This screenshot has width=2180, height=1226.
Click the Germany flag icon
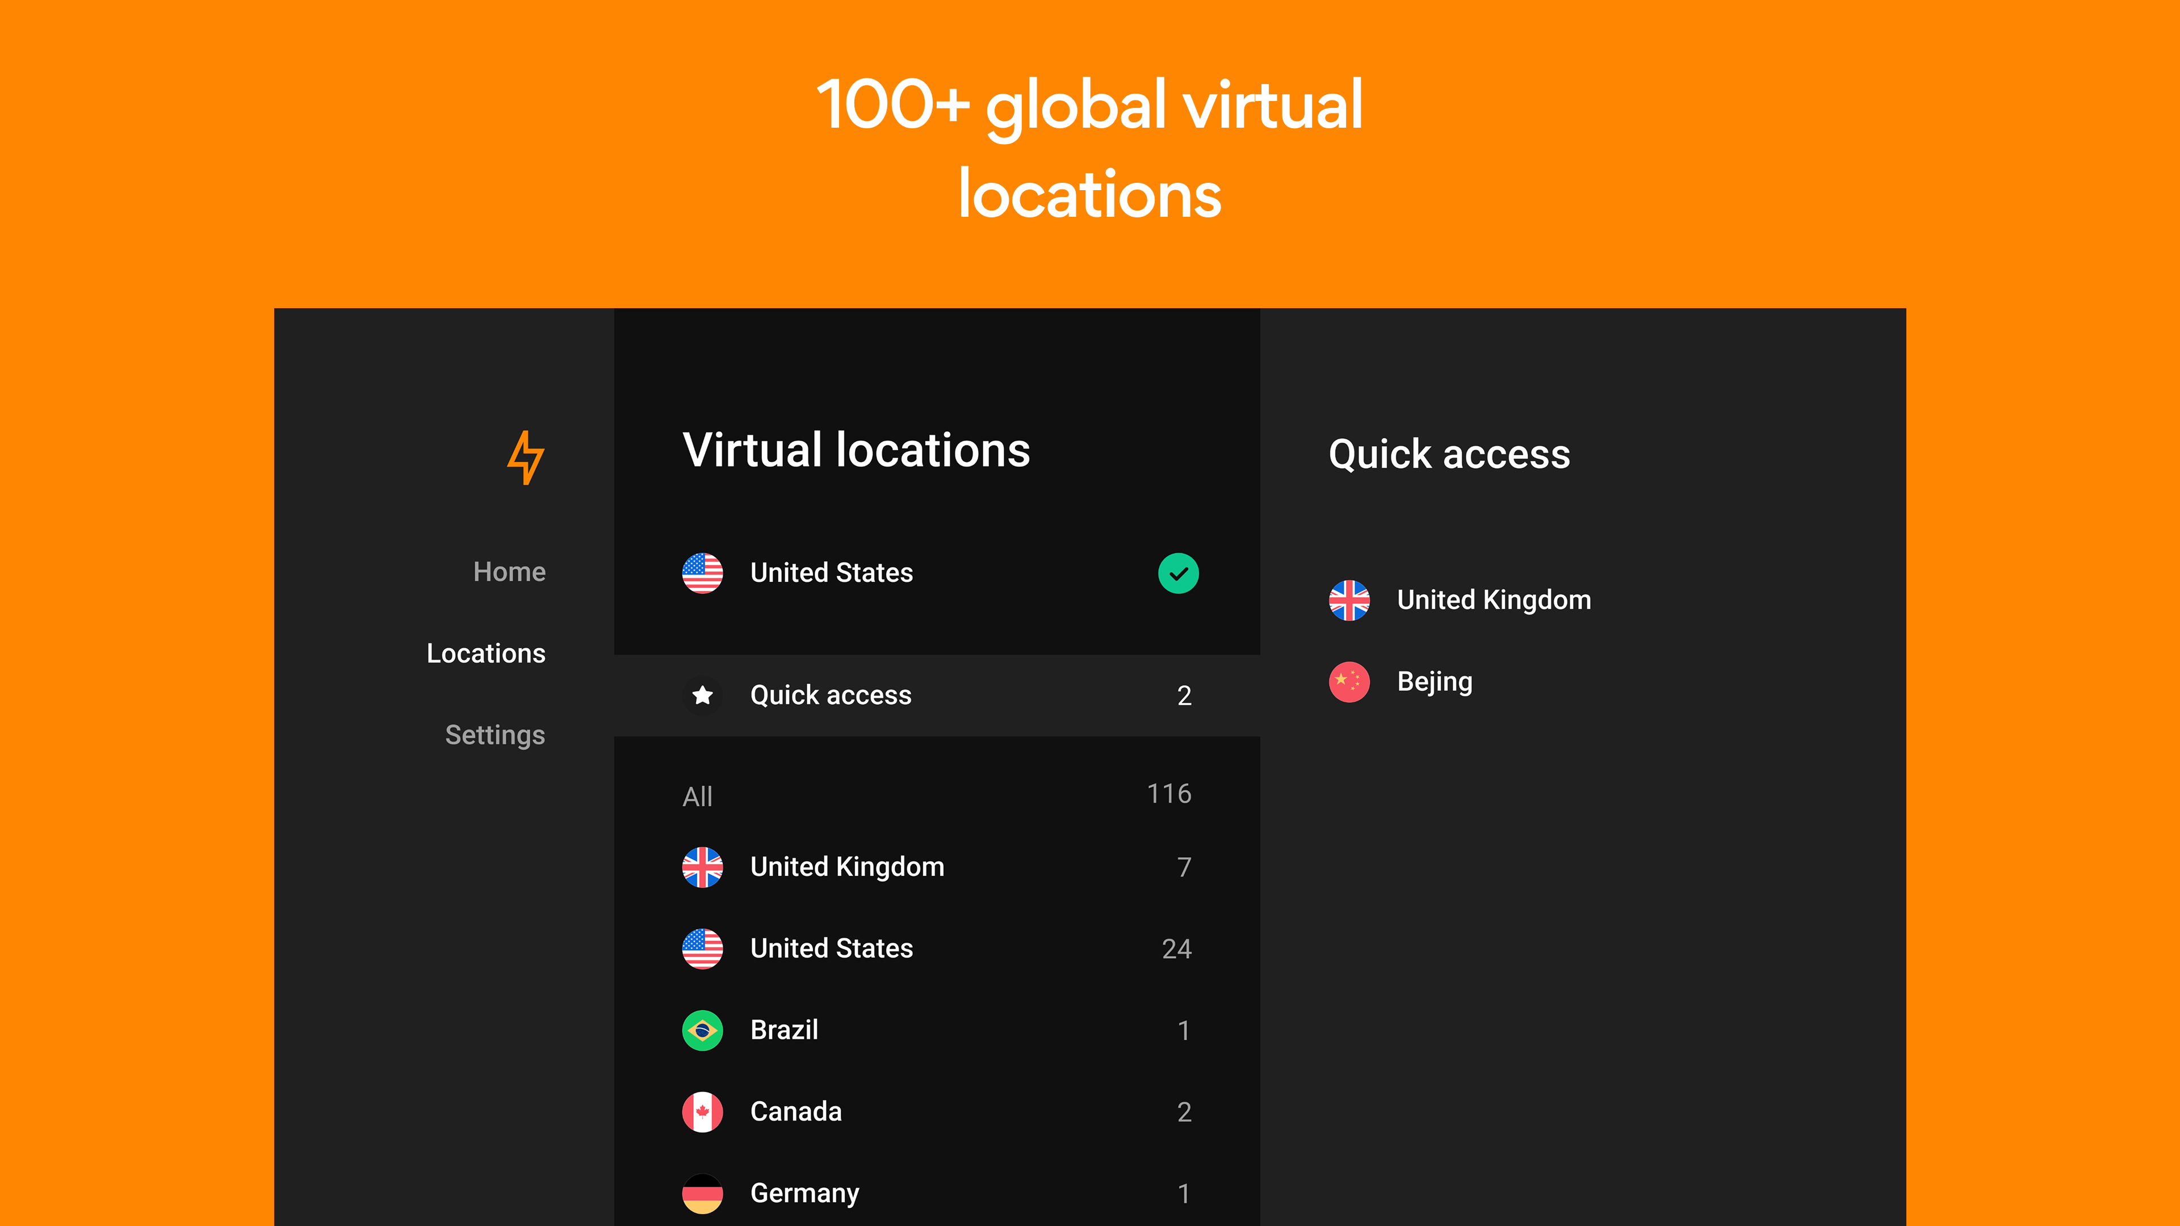(702, 1194)
